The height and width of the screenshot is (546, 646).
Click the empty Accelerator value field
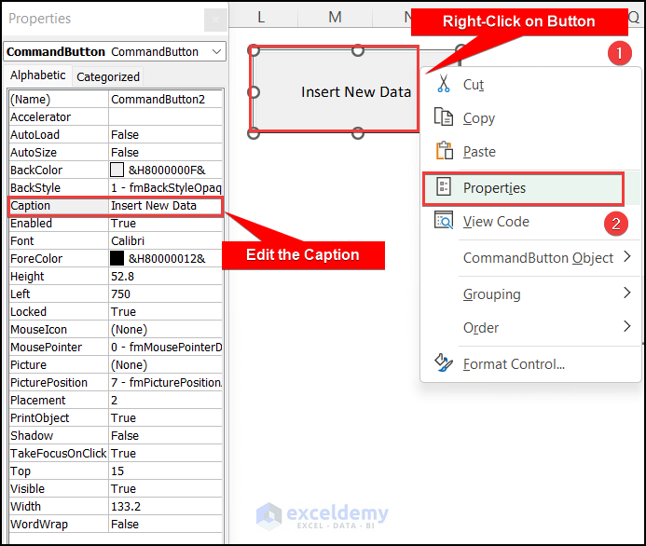pos(166,117)
